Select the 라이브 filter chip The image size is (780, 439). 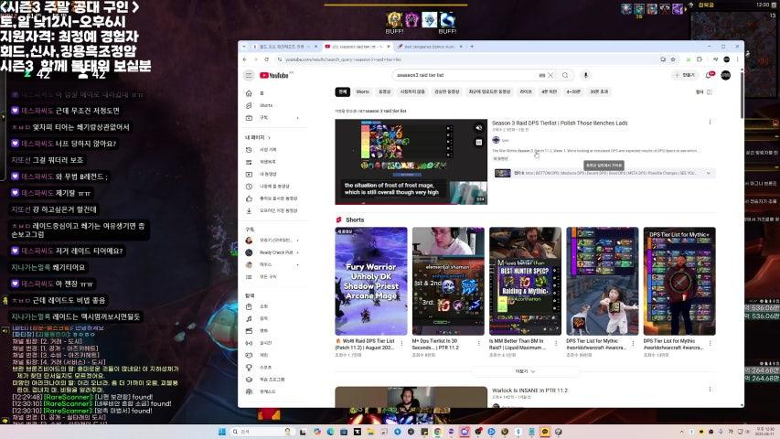526,91
